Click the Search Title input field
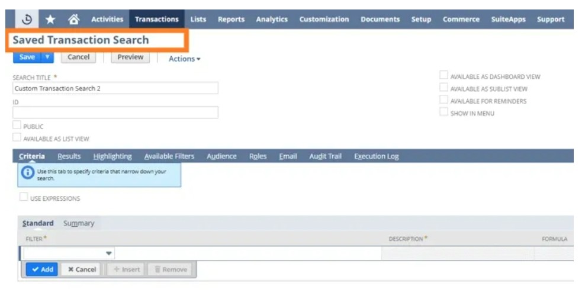This screenshot has height=292, width=585. point(115,88)
